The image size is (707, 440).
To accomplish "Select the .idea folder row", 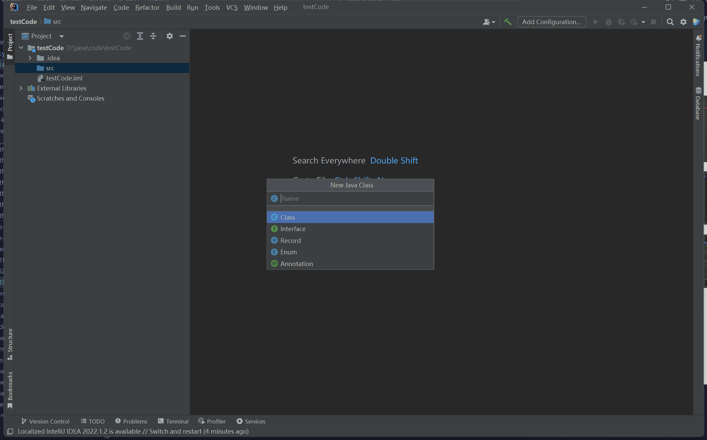I will [102, 58].
